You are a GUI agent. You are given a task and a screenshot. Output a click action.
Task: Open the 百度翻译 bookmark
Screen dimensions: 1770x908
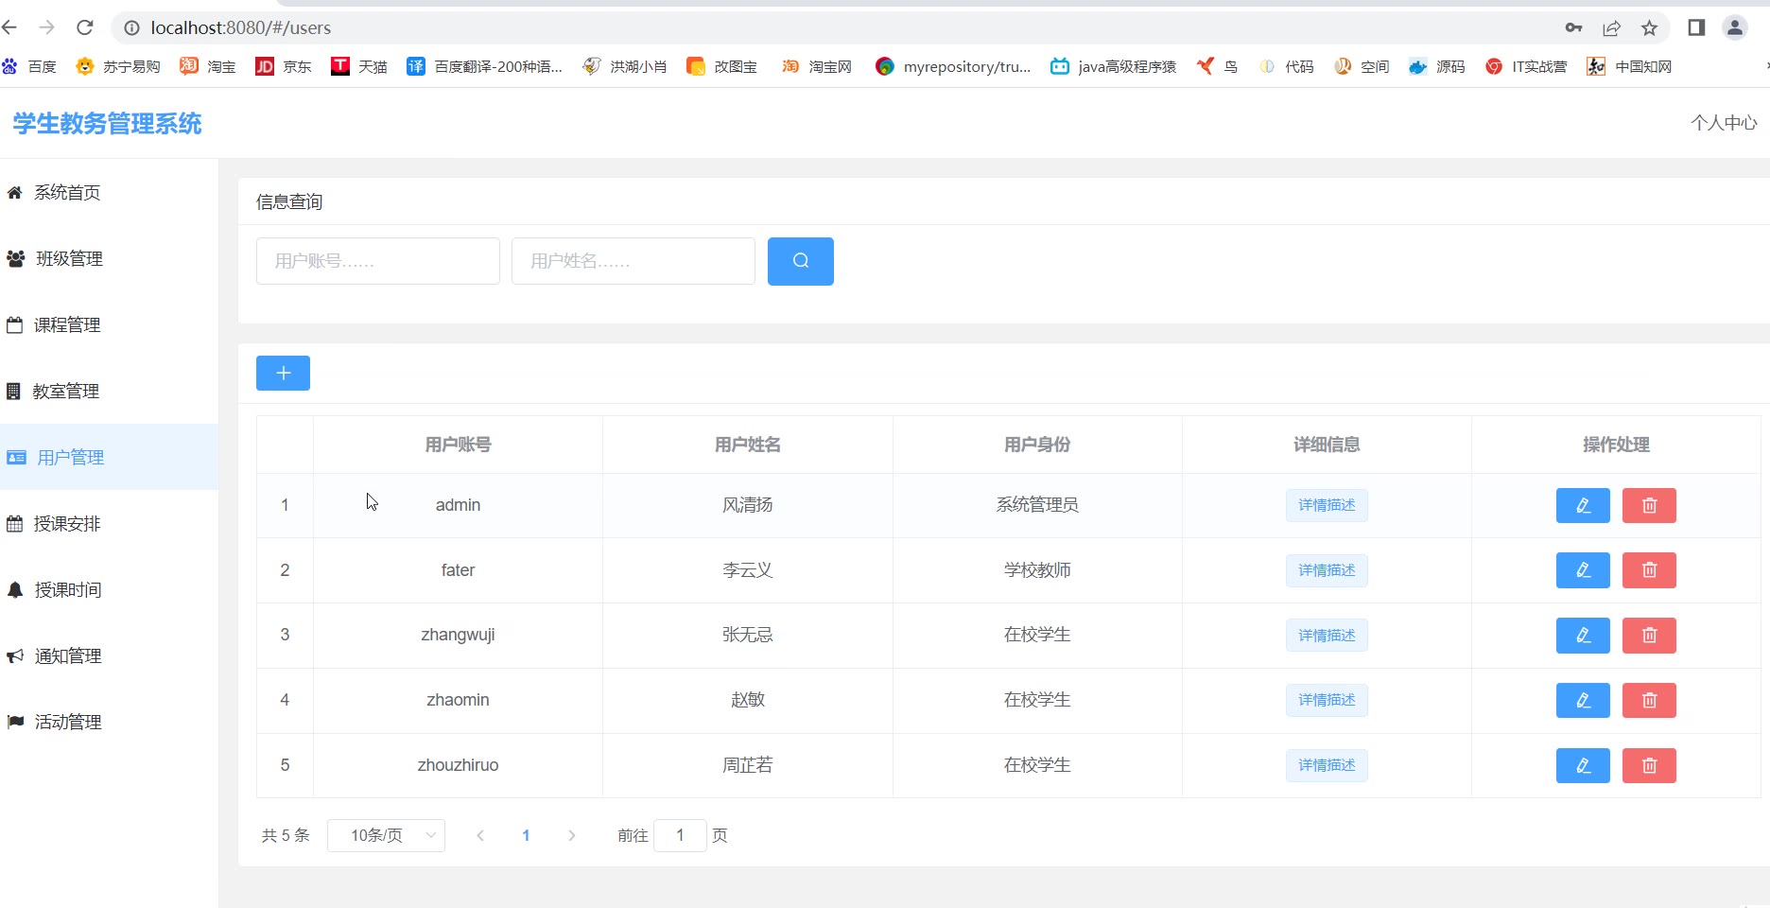[484, 67]
